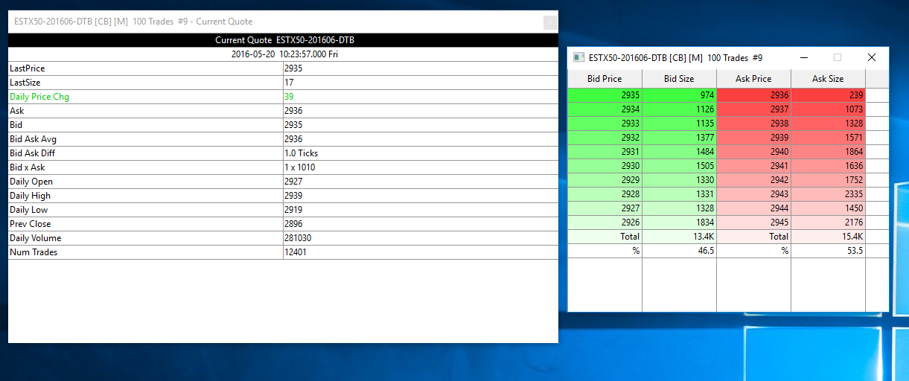Select the depth-of-market window title text

(x=675, y=57)
